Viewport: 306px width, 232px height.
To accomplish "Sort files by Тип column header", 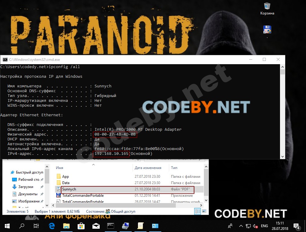I will coord(174,168).
